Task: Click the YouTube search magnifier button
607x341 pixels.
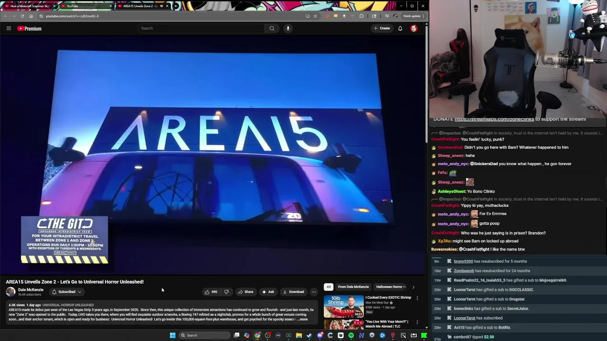Action: tap(272, 28)
